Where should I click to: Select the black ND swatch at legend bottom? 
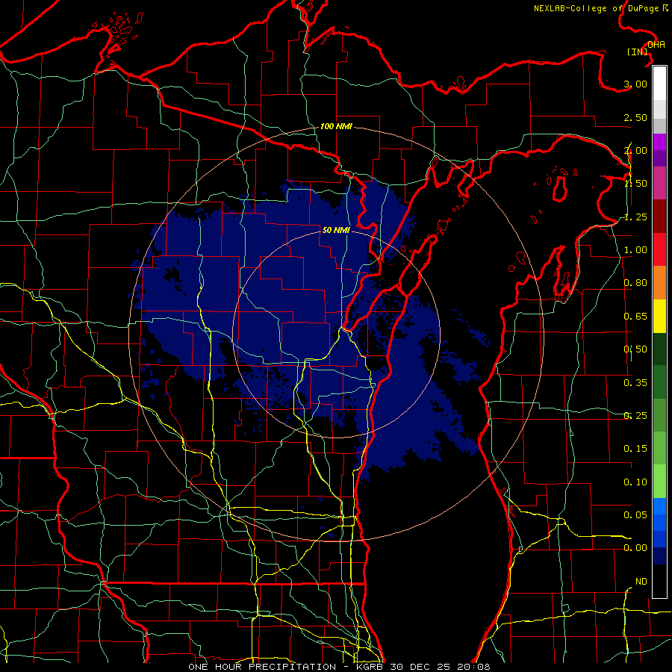click(x=659, y=582)
